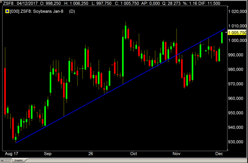Image resolution: width=248 pixels, height=163 pixels.
Task: Switch to the Graphic tab
Action: (x=19, y=160)
